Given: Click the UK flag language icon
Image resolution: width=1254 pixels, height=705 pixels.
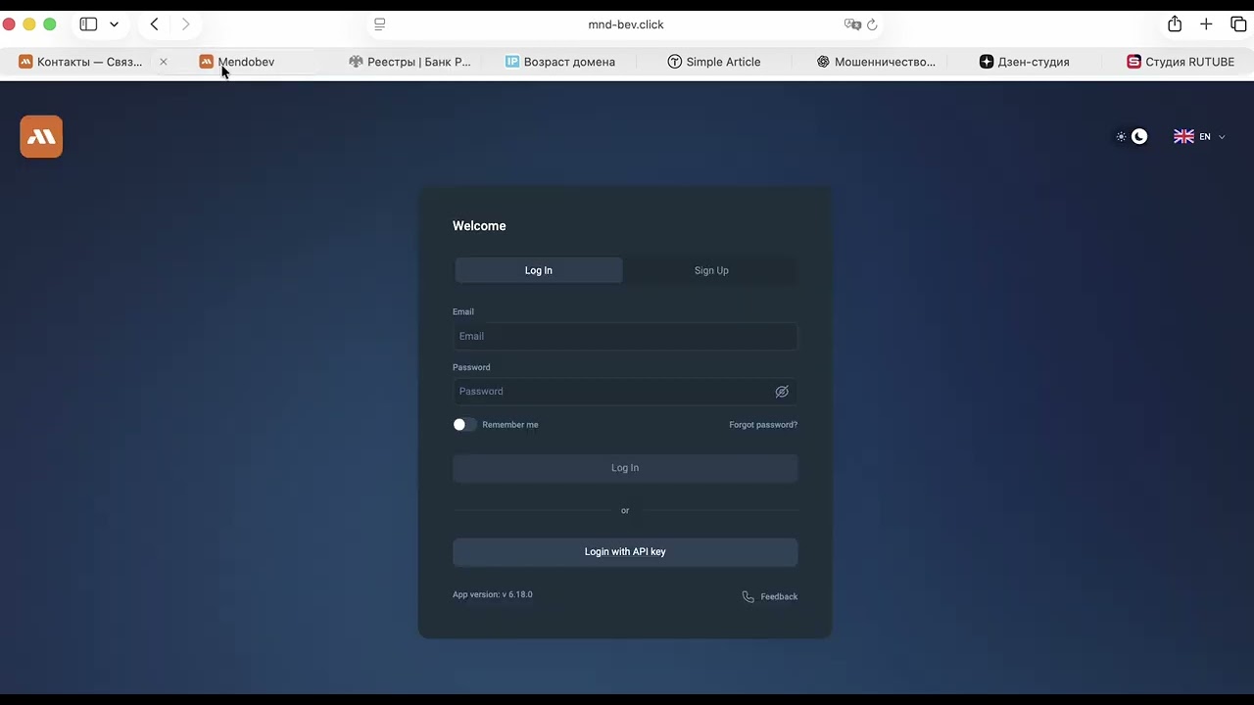Looking at the screenshot, I should click(1183, 137).
